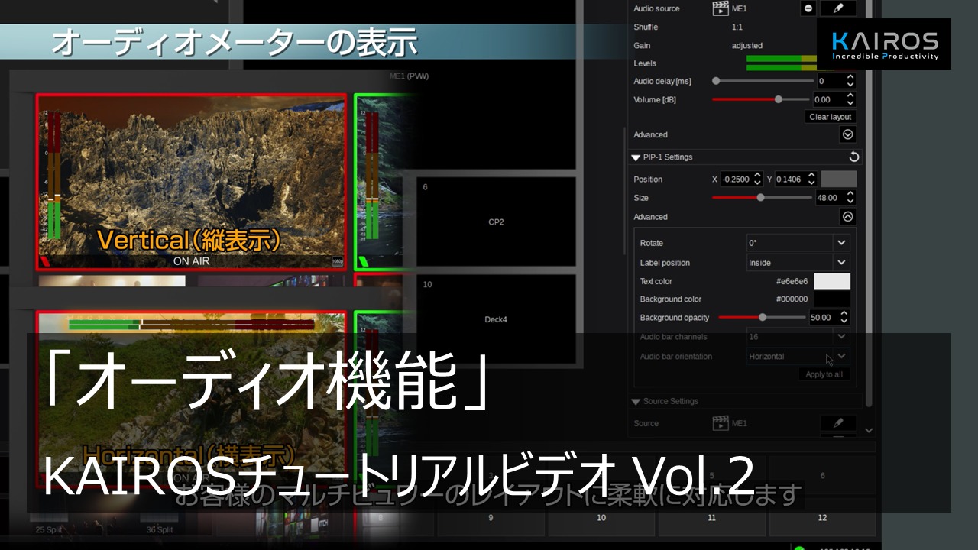Open the Audio bar orientation dropdown
Image resolution: width=978 pixels, height=550 pixels.
click(798, 357)
